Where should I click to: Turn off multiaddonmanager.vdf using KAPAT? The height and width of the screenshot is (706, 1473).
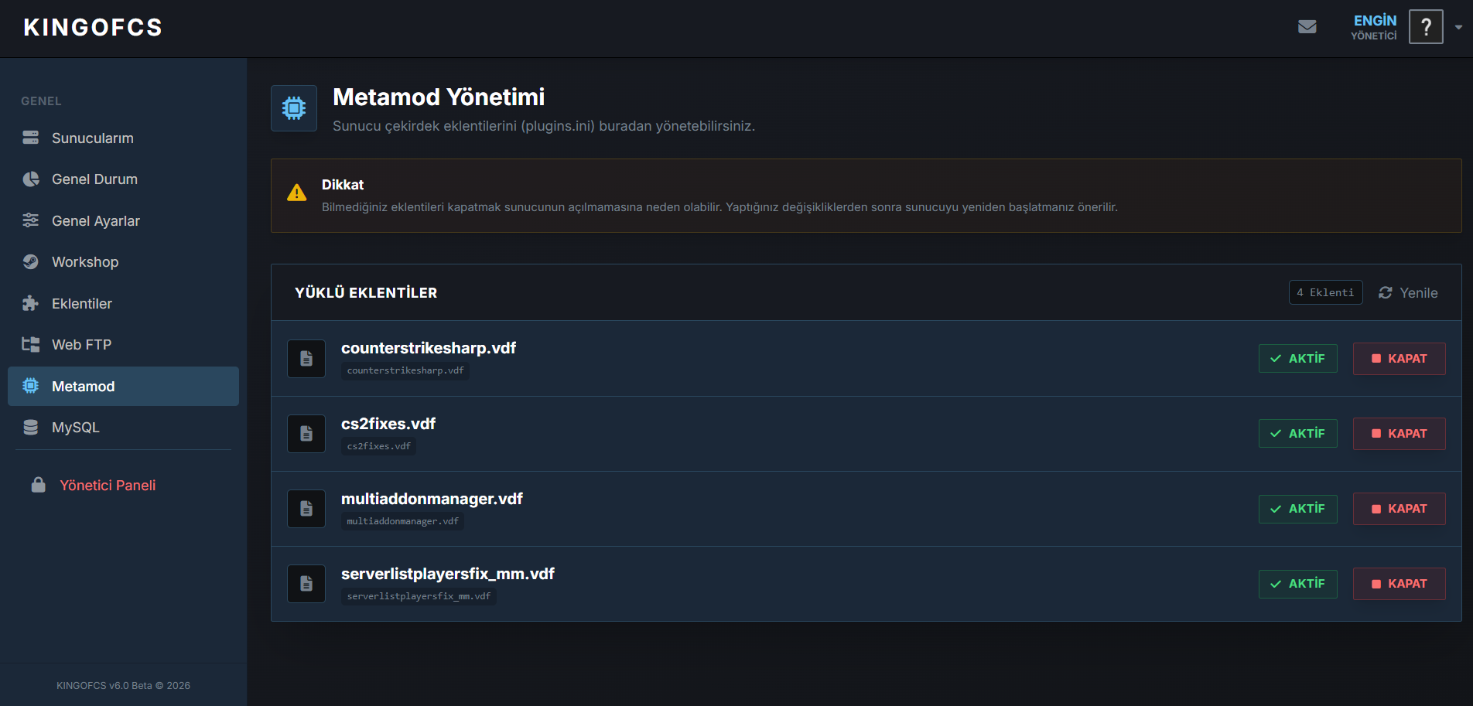(x=1399, y=509)
